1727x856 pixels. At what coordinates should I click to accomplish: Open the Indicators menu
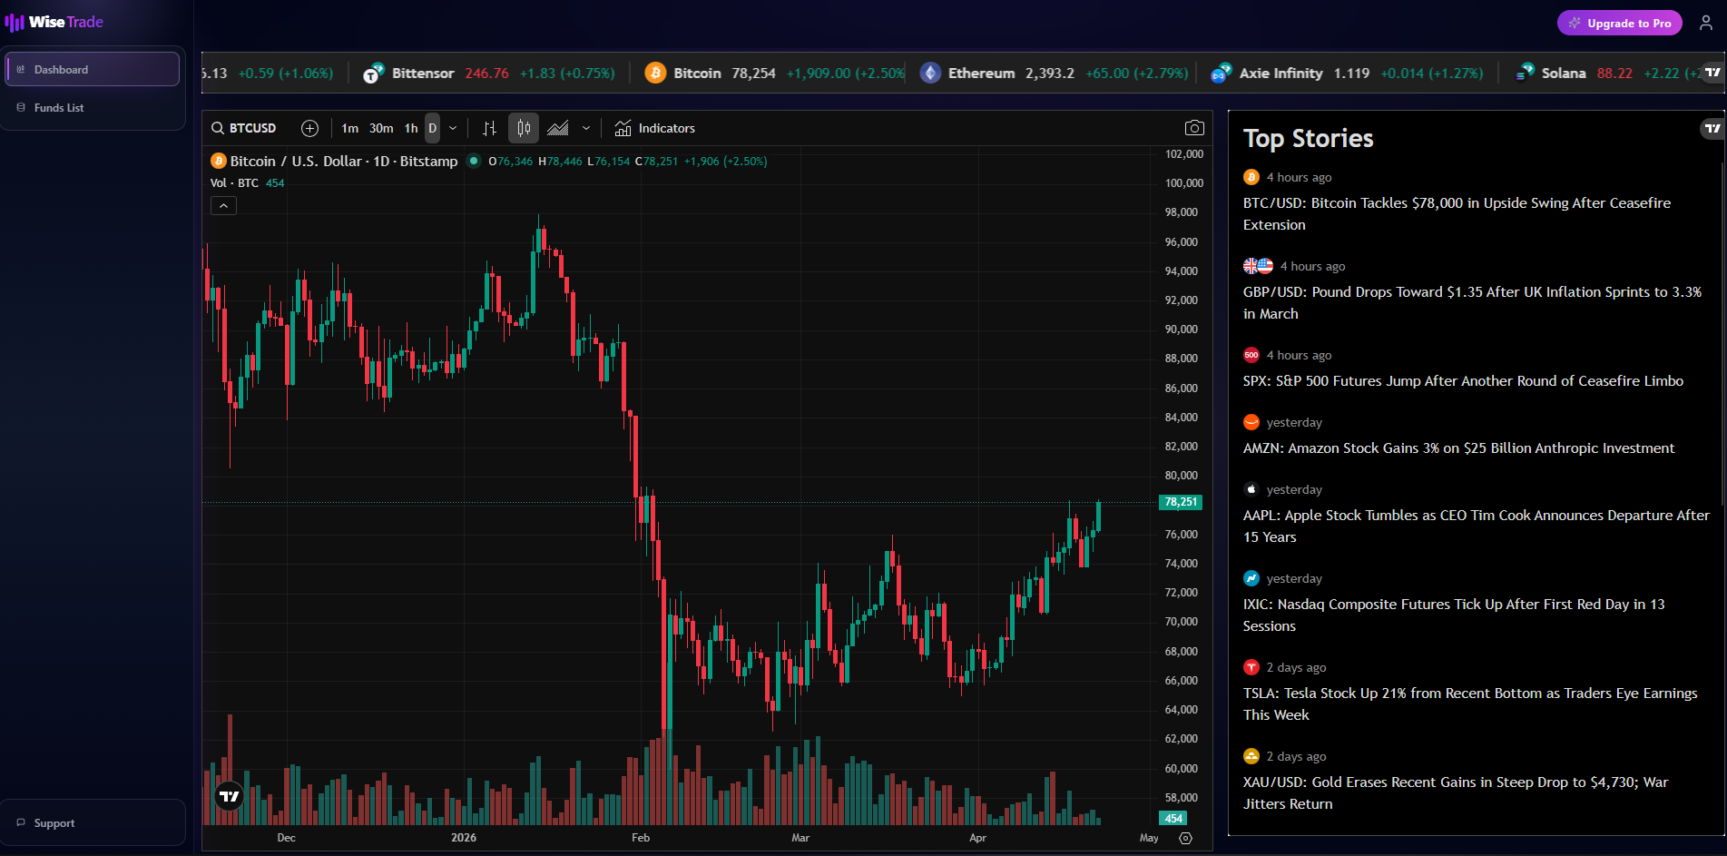click(x=654, y=128)
